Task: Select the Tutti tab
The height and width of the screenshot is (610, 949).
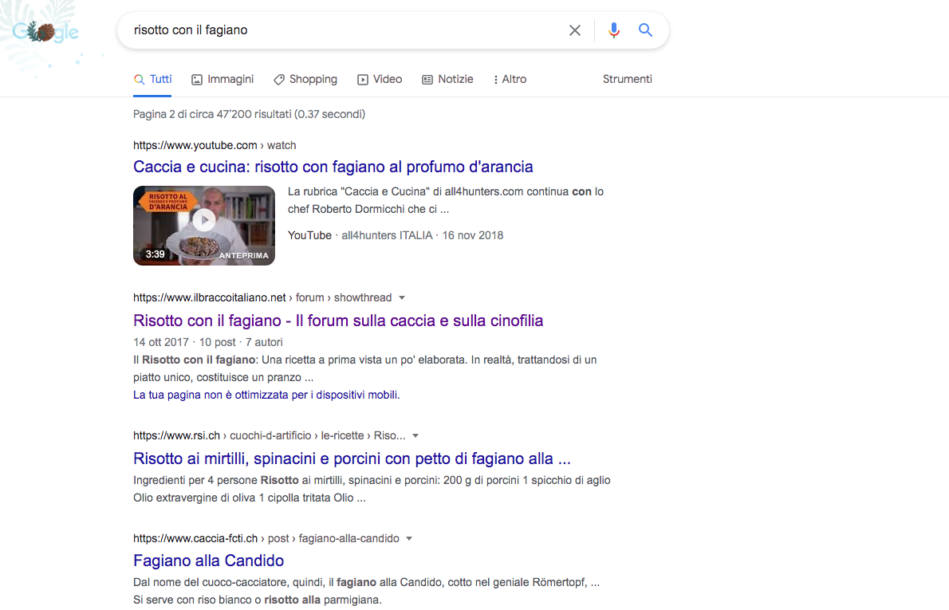Action: 152,79
